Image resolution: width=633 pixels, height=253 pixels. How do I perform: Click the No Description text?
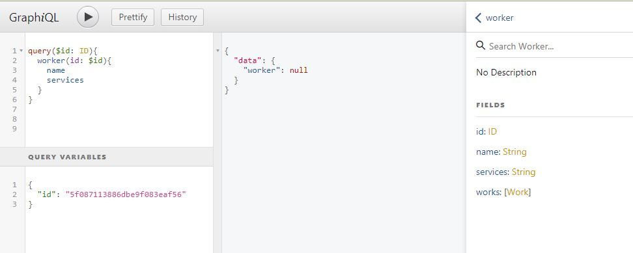pos(506,72)
